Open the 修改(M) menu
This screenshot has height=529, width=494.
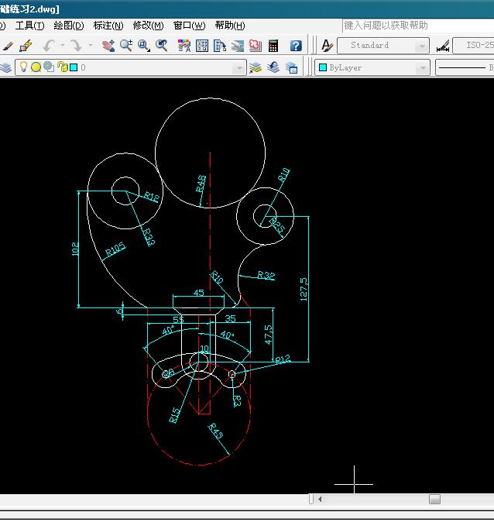coord(148,26)
